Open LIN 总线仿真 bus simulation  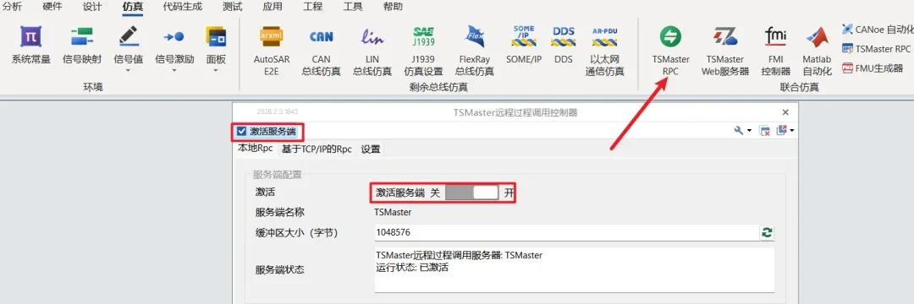pos(372,52)
